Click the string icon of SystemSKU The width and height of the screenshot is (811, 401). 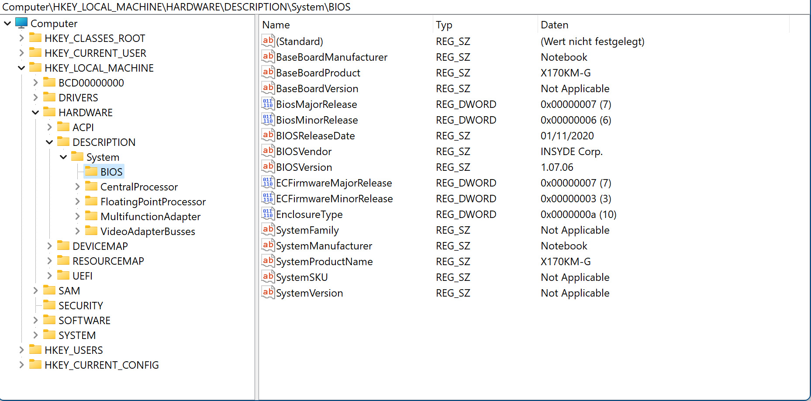pyautogui.click(x=268, y=277)
